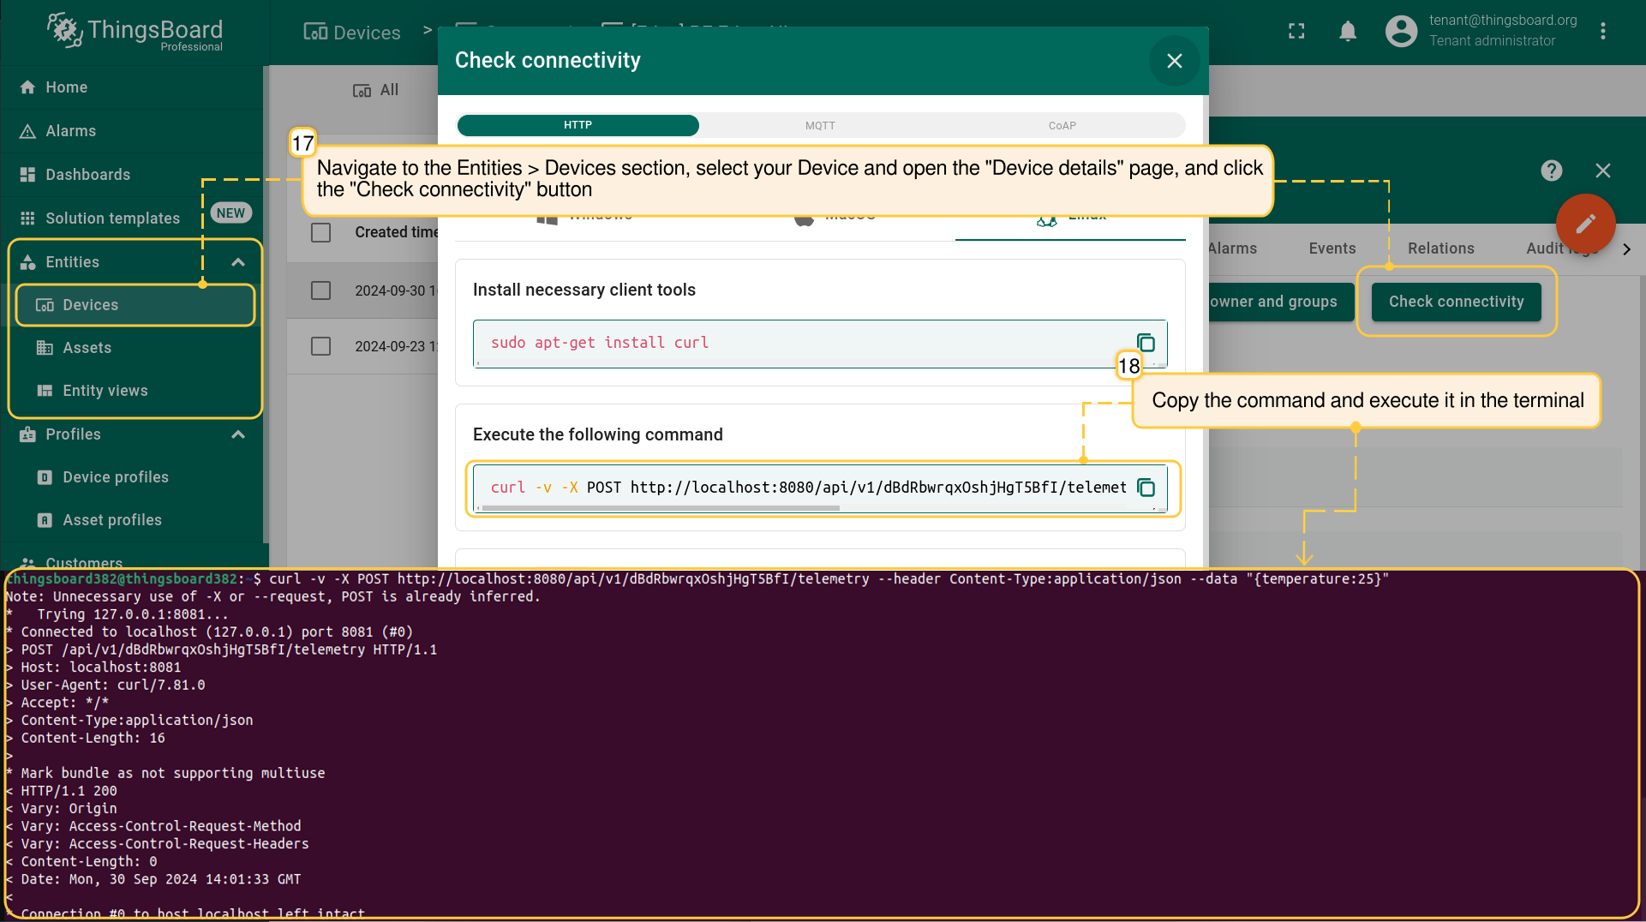
Task: Open the notifications bell
Action: 1347,32
